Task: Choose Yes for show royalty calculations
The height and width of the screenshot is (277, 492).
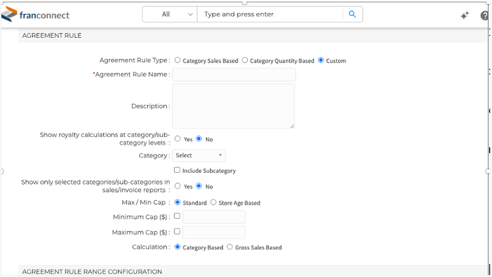Action: pyautogui.click(x=178, y=138)
